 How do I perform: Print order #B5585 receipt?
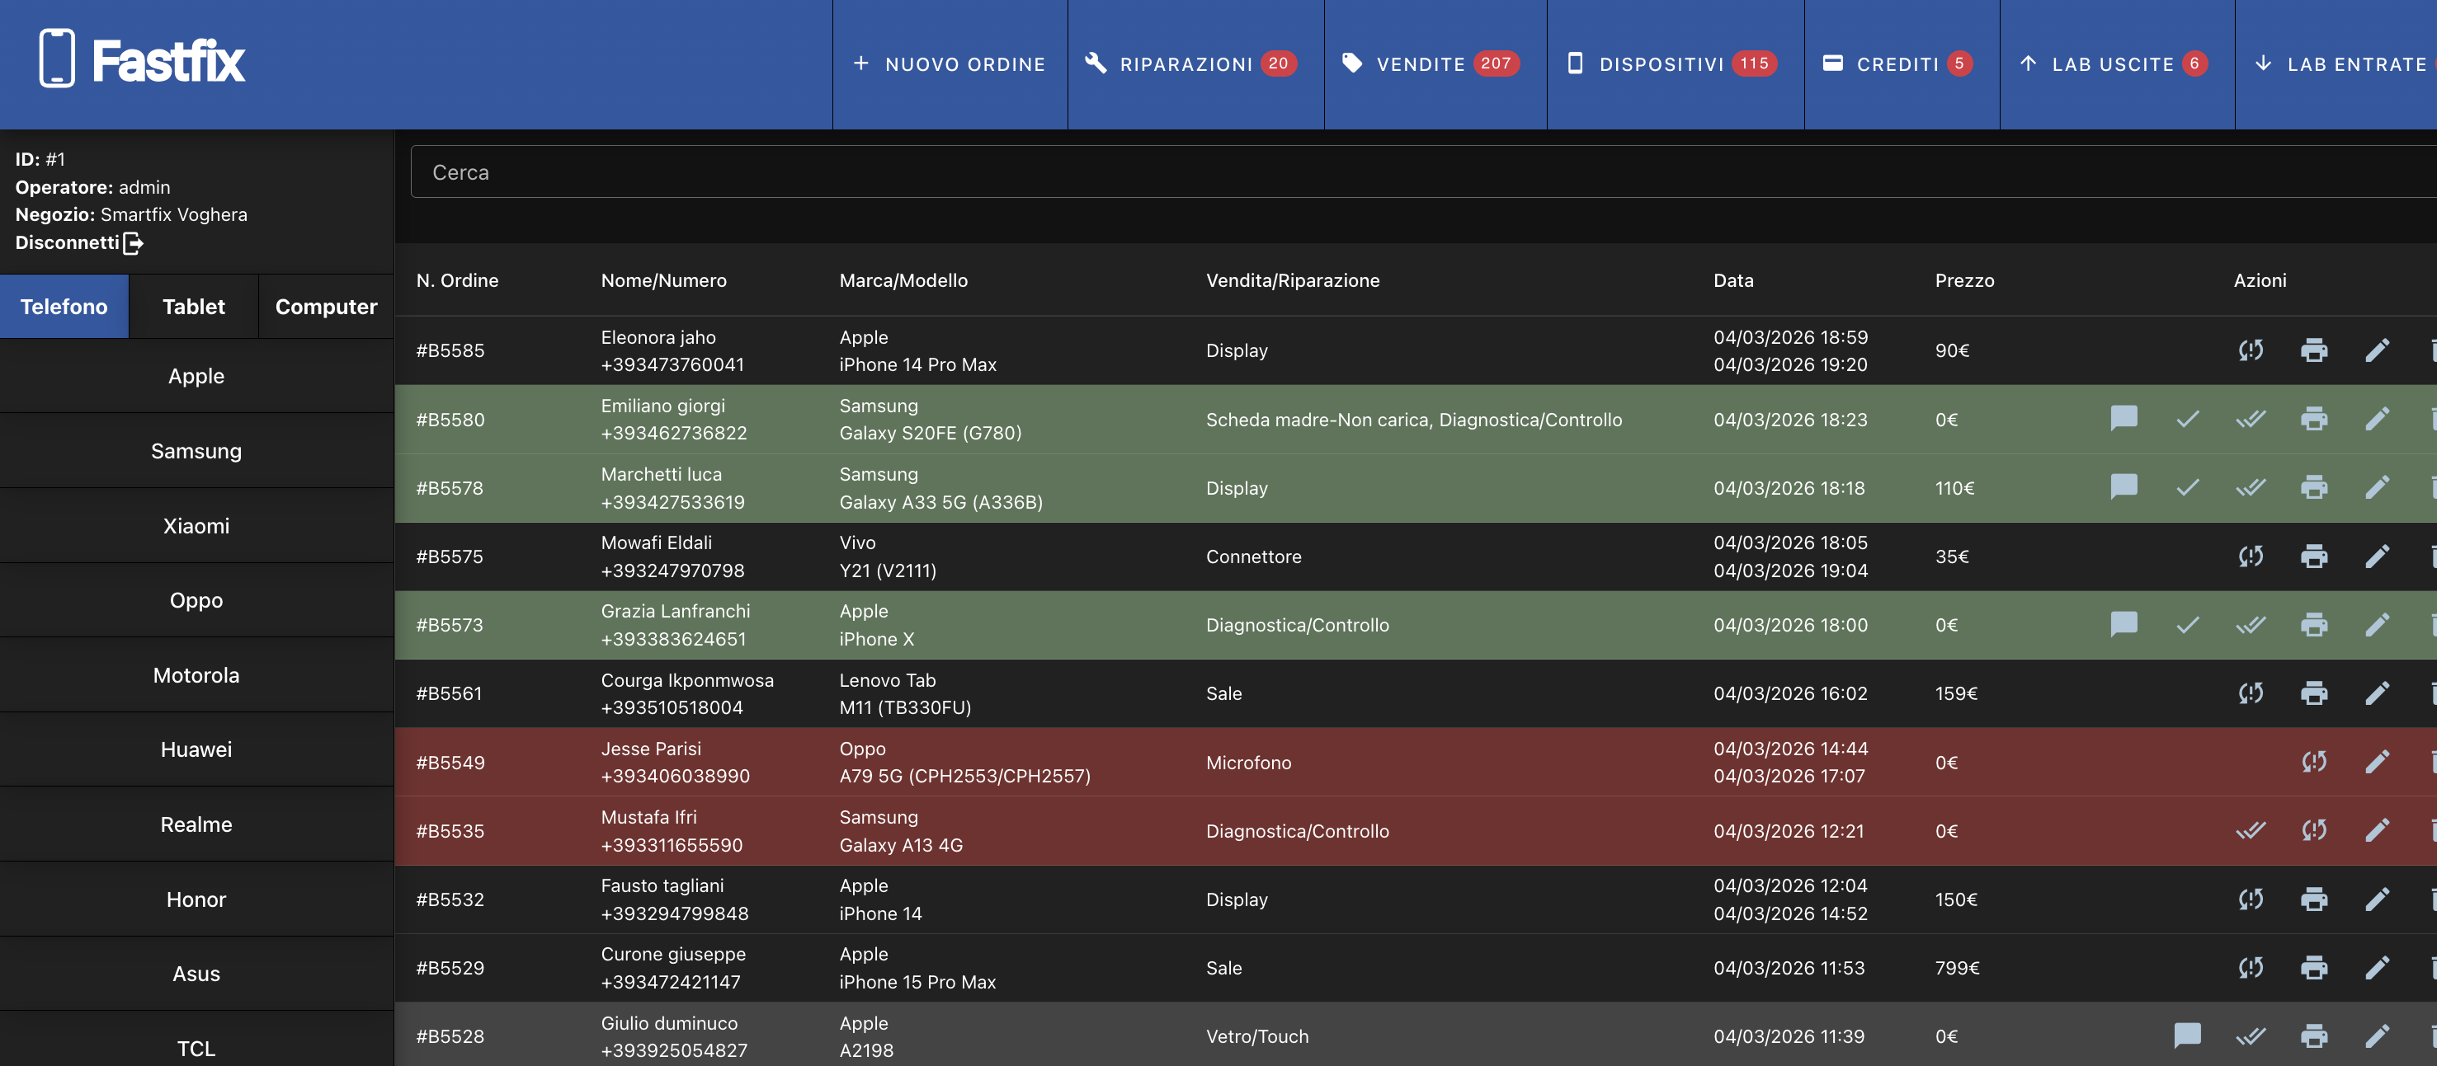click(2313, 350)
